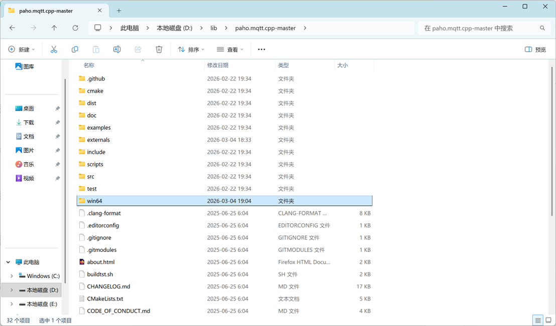Select the CHANGELOG.md file

pyautogui.click(x=224, y=286)
